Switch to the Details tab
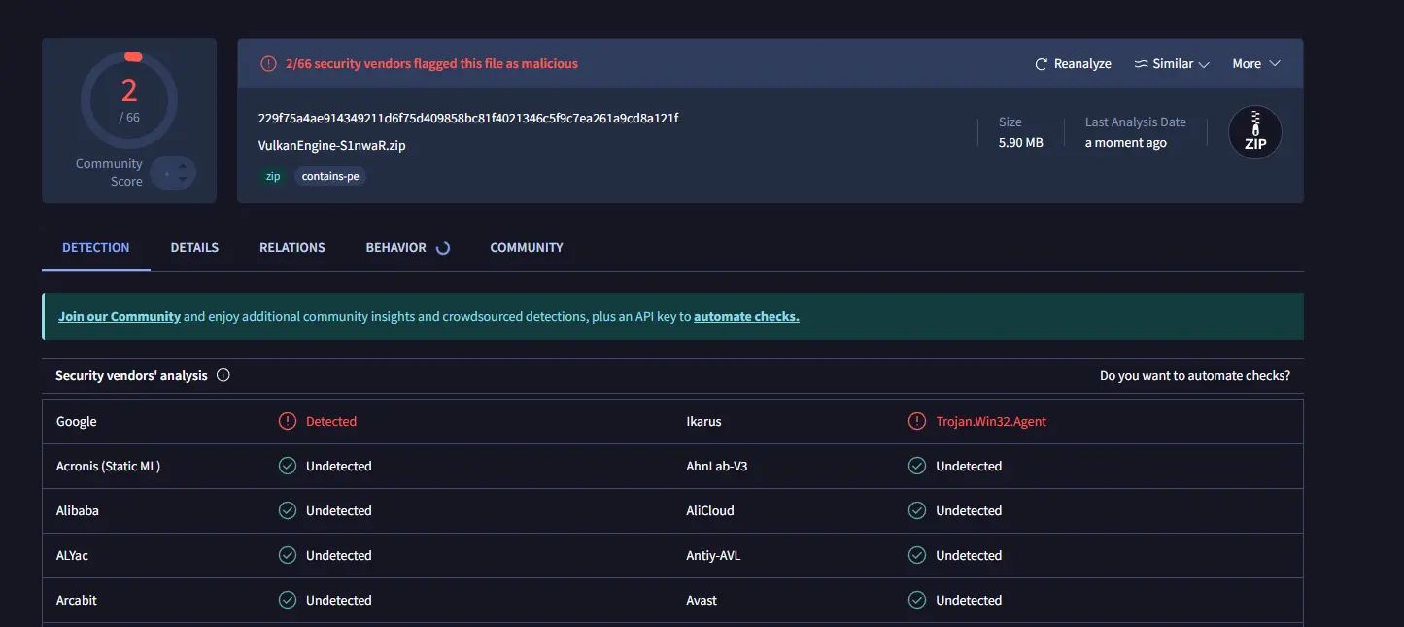Screen dimensions: 1404x627 [x=194, y=248]
